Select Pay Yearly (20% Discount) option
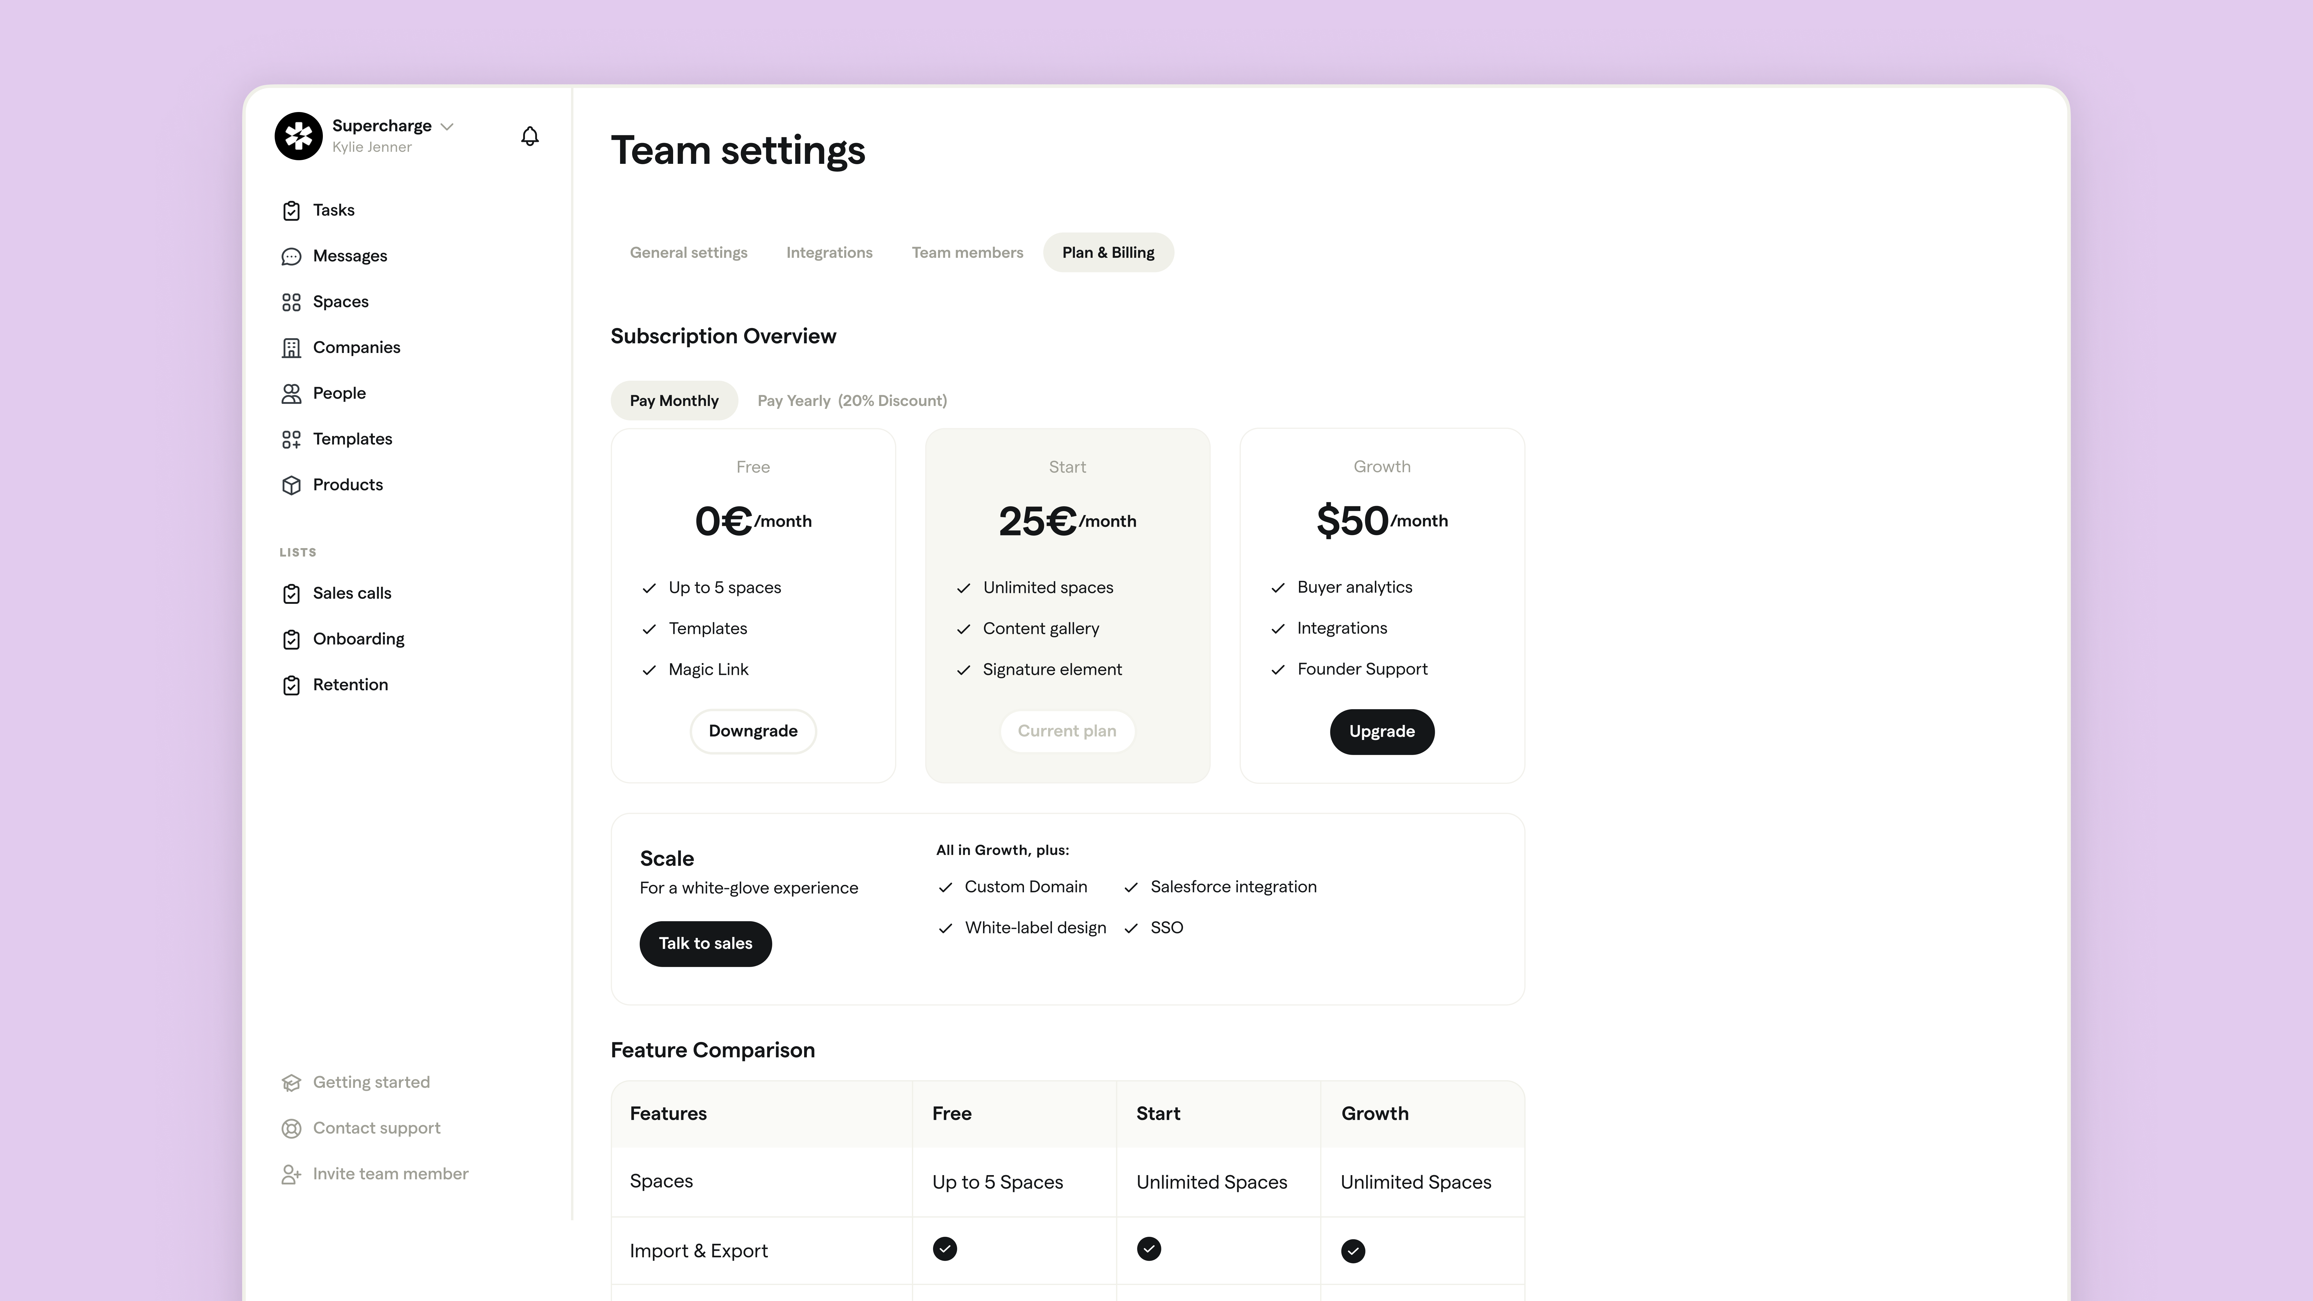 [852, 401]
